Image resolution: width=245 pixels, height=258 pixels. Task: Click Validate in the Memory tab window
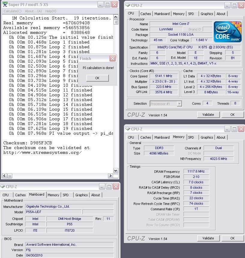[x=208, y=238]
